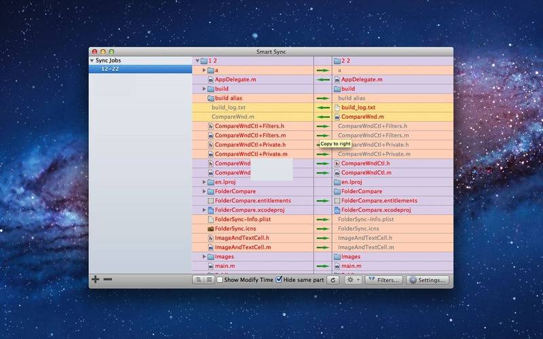Collapse the Sync Jobs disclosure triangle
Viewport: 543px width, 339px height.
coord(92,60)
